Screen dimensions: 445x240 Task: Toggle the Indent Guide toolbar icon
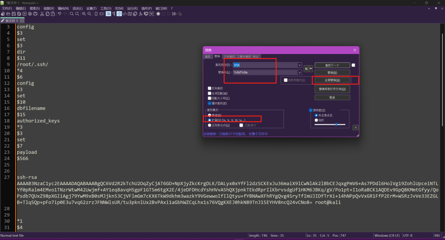click(x=119, y=14)
